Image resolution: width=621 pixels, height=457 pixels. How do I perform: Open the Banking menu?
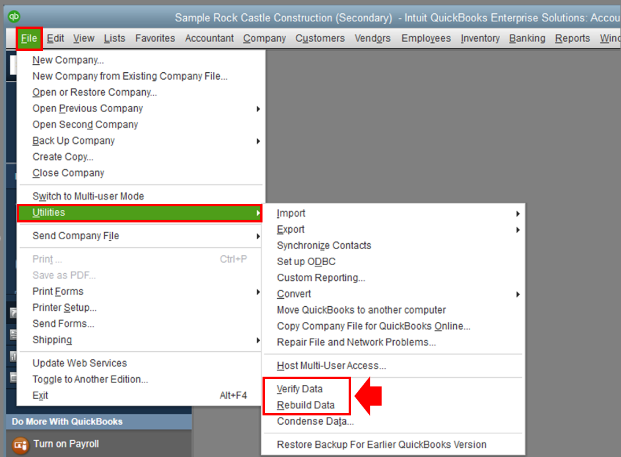[x=527, y=38]
